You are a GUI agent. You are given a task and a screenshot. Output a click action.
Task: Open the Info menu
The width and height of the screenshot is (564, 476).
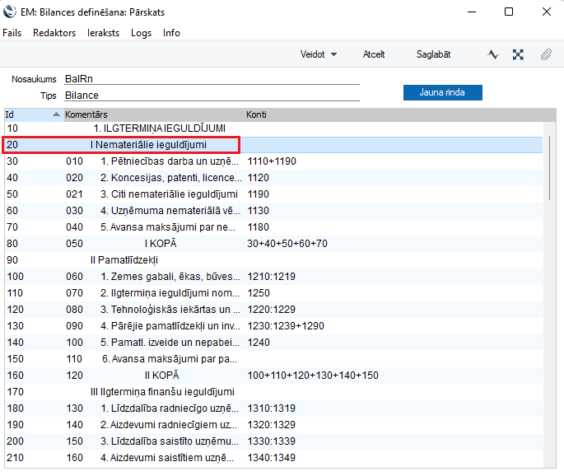coord(171,33)
